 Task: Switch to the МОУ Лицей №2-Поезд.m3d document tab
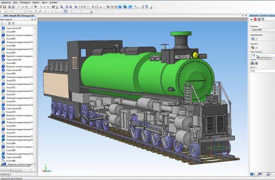coord(19,16)
